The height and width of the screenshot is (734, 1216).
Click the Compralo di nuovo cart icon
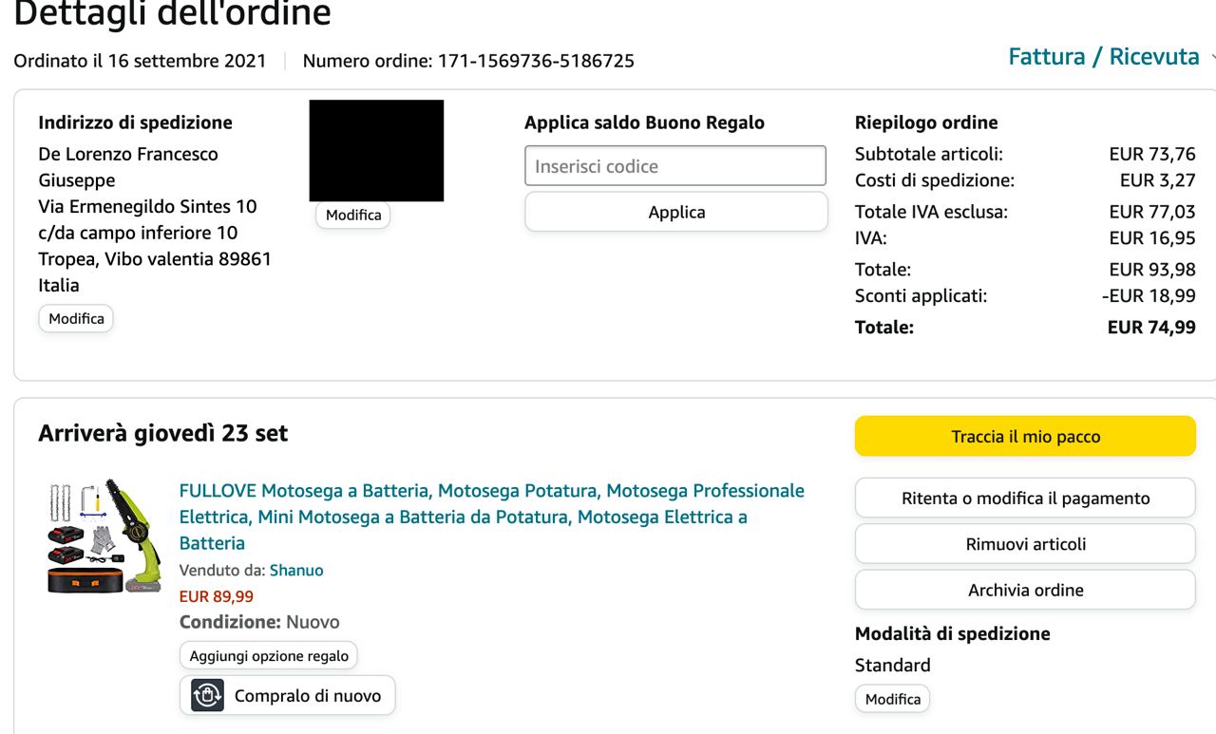pos(207,695)
